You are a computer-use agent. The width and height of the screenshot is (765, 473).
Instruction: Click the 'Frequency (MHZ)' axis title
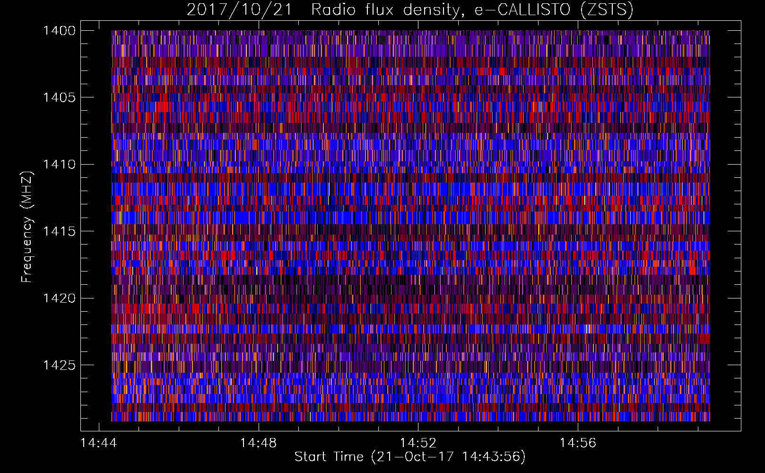[27, 227]
